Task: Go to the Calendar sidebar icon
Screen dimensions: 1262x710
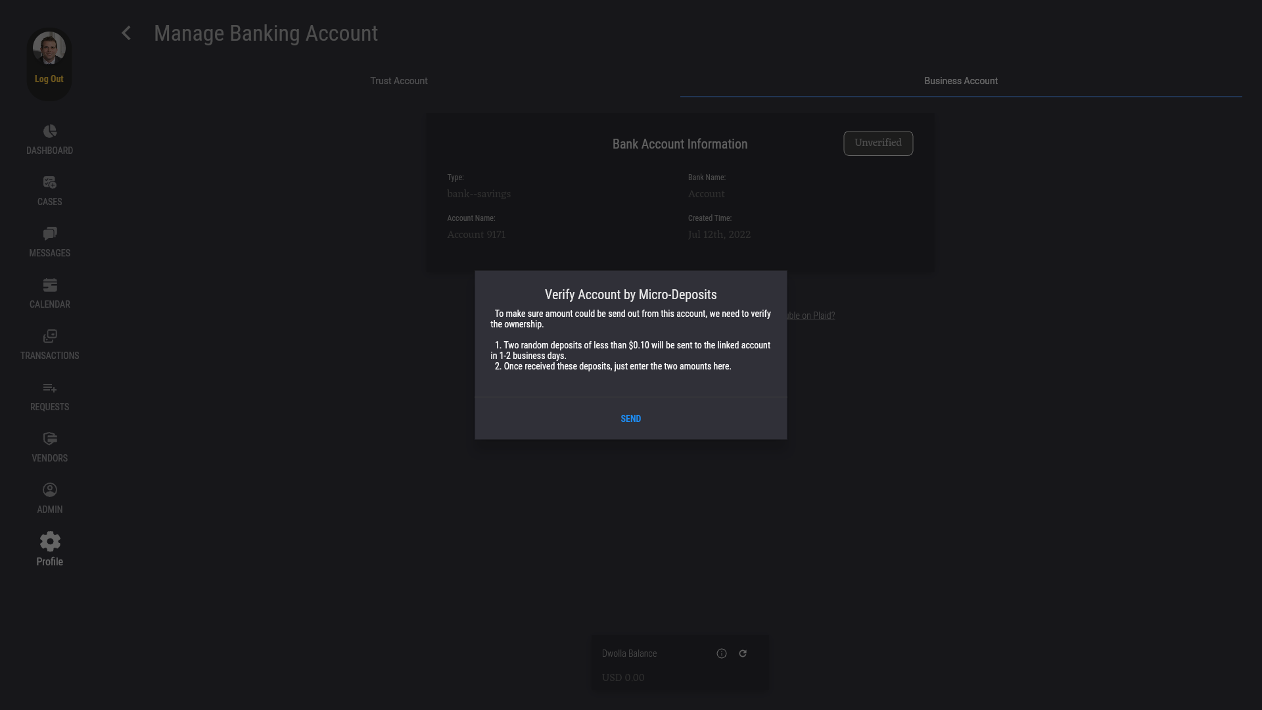Action: pyautogui.click(x=50, y=285)
